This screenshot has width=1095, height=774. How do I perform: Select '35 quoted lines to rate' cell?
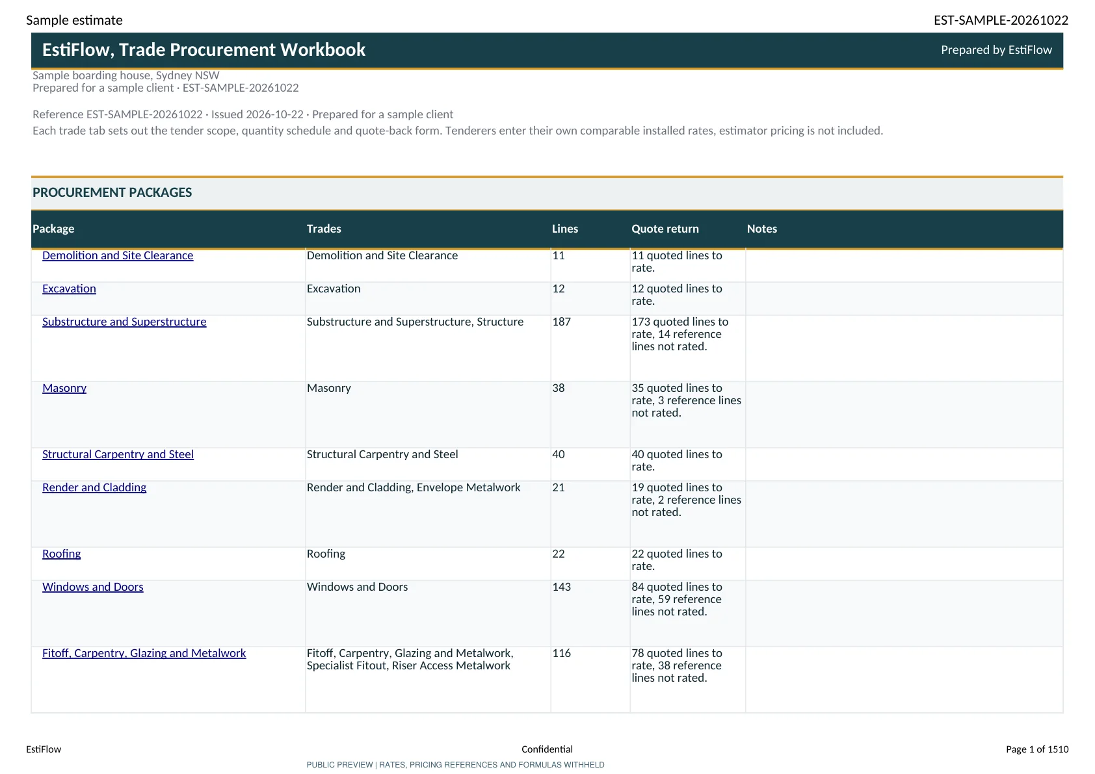click(x=688, y=415)
